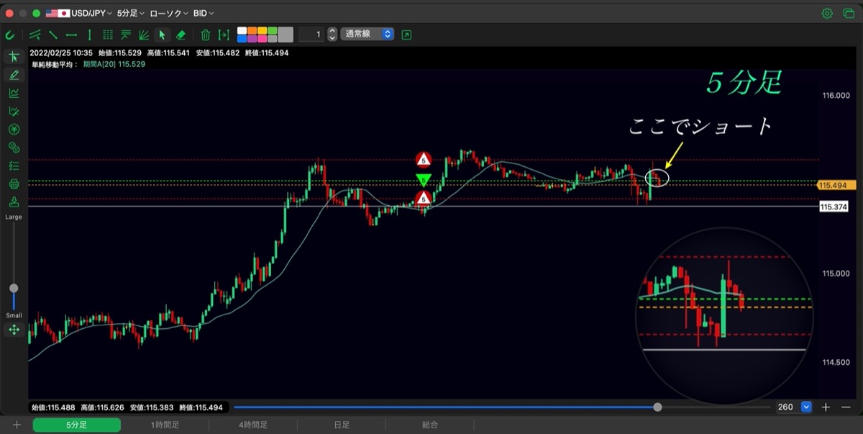863x434 pixels.
Task: Click the four-way move arrows icon
Action: [14, 330]
